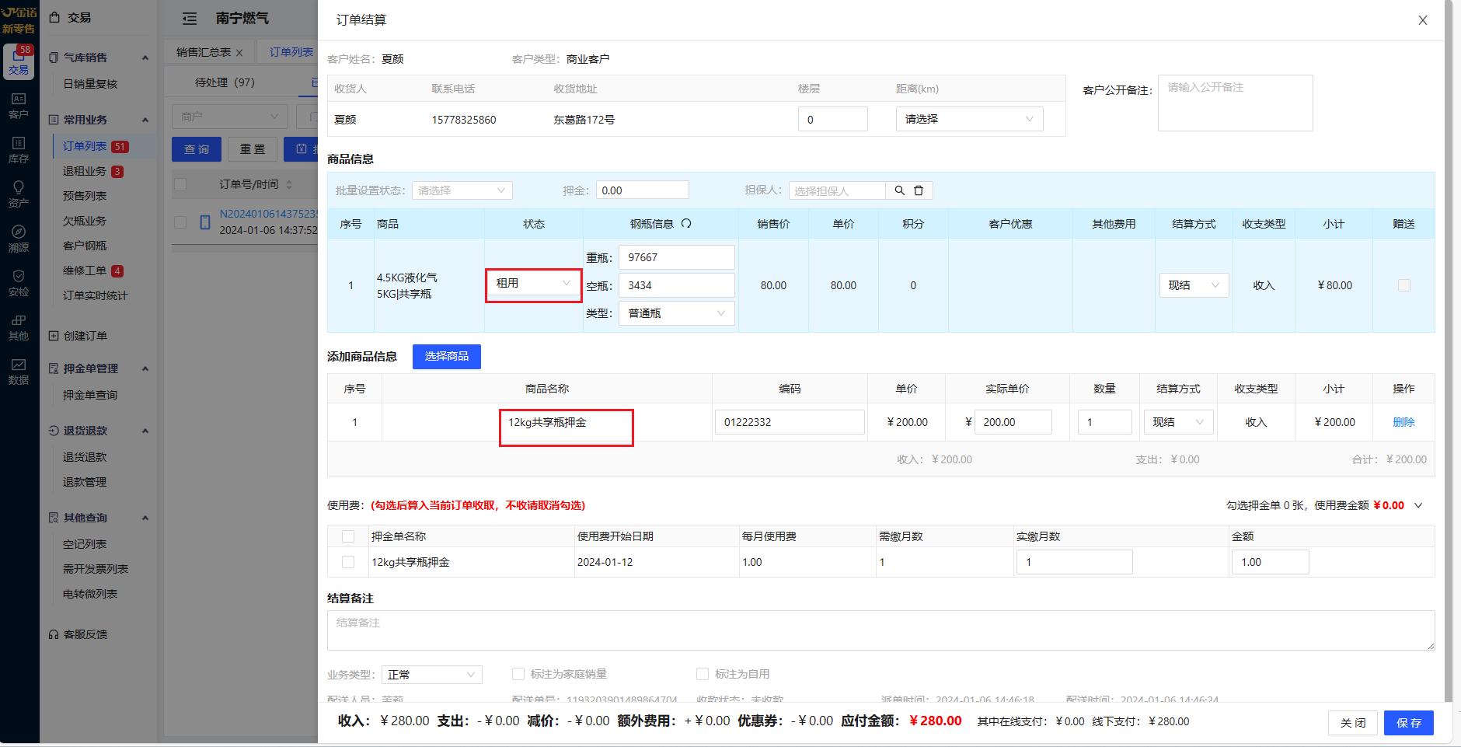The image size is (1461, 747).
Task: Open the 距离 请选择 dropdown
Action: (969, 119)
